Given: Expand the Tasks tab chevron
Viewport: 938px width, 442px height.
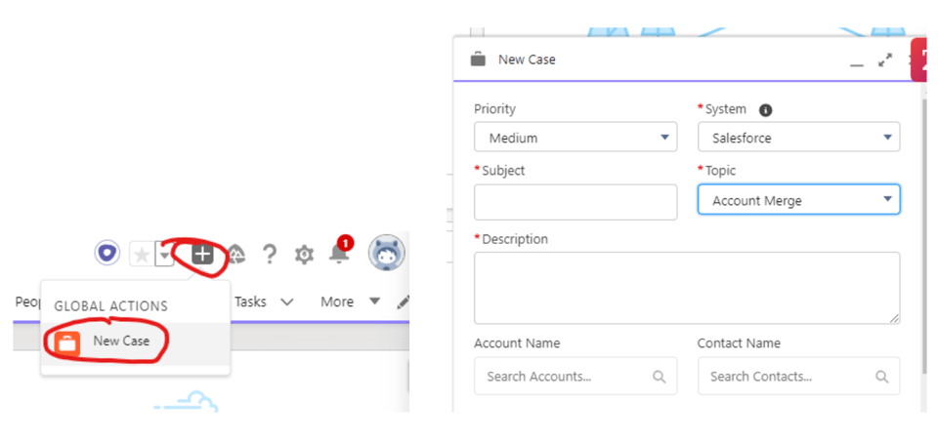Looking at the screenshot, I should pyautogui.click(x=286, y=302).
